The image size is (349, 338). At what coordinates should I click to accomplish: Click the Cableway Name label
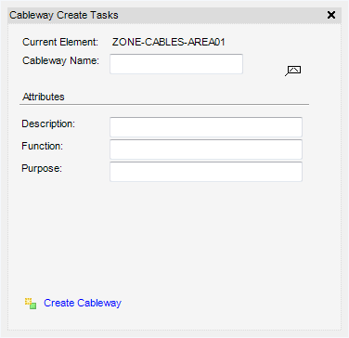60,60
